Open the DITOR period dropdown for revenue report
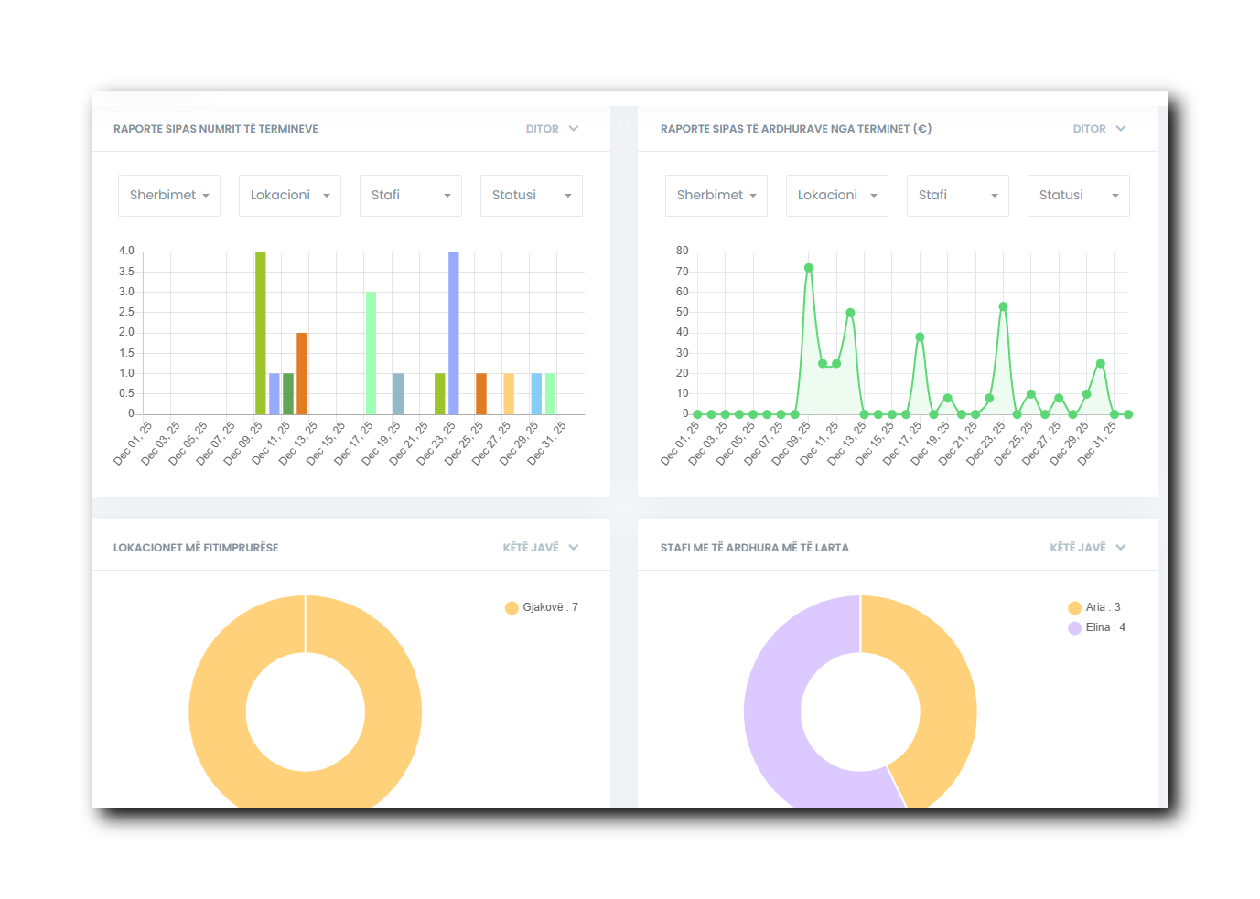This screenshot has width=1260, height=899. click(x=1099, y=129)
